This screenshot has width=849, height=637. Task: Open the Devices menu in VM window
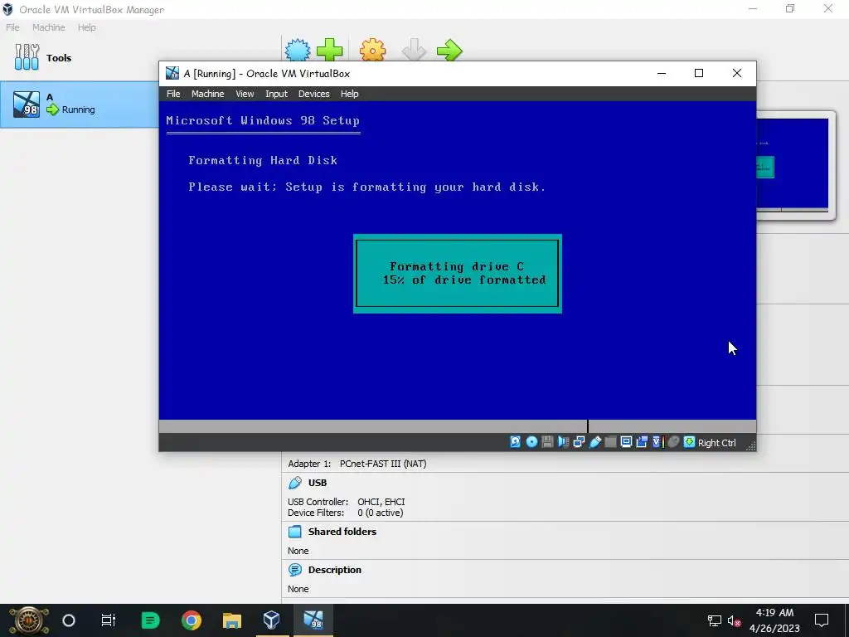click(x=313, y=94)
